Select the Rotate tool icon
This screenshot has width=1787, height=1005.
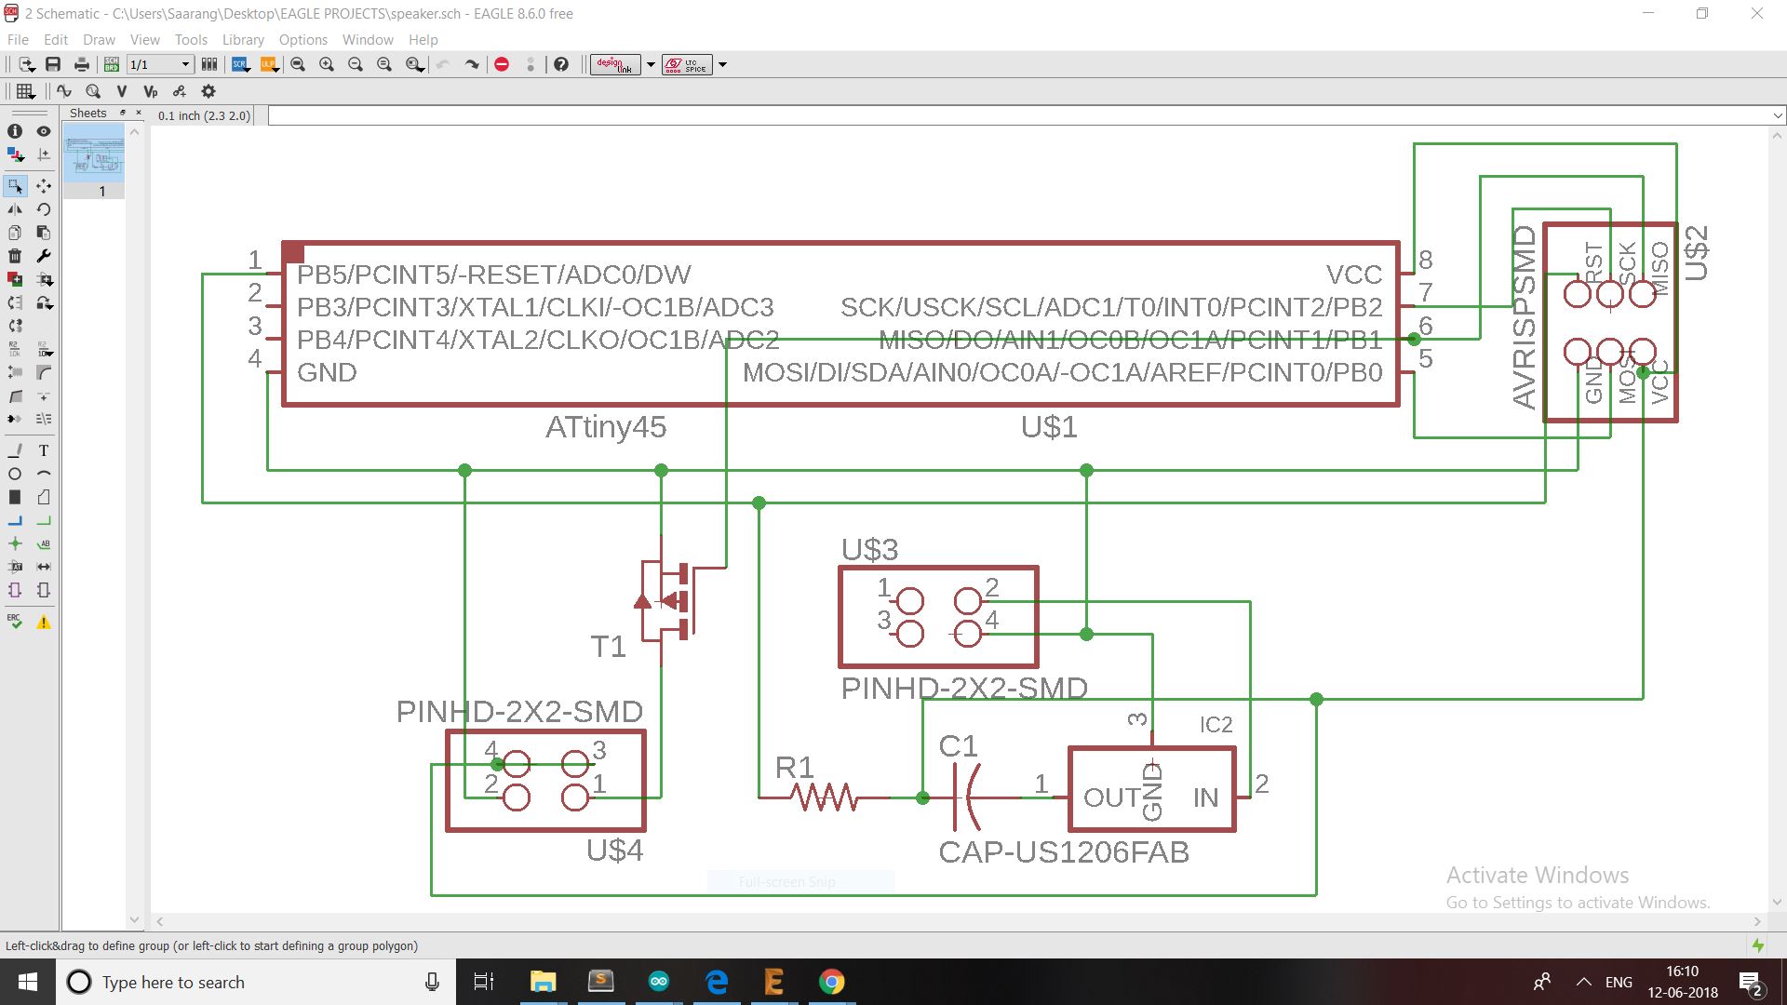click(44, 208)
